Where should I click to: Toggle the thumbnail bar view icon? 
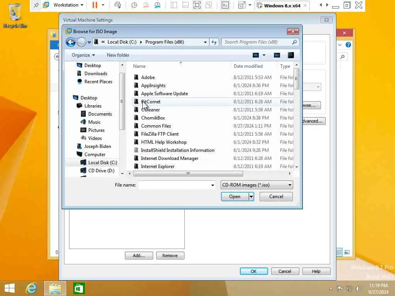(186, 5)
